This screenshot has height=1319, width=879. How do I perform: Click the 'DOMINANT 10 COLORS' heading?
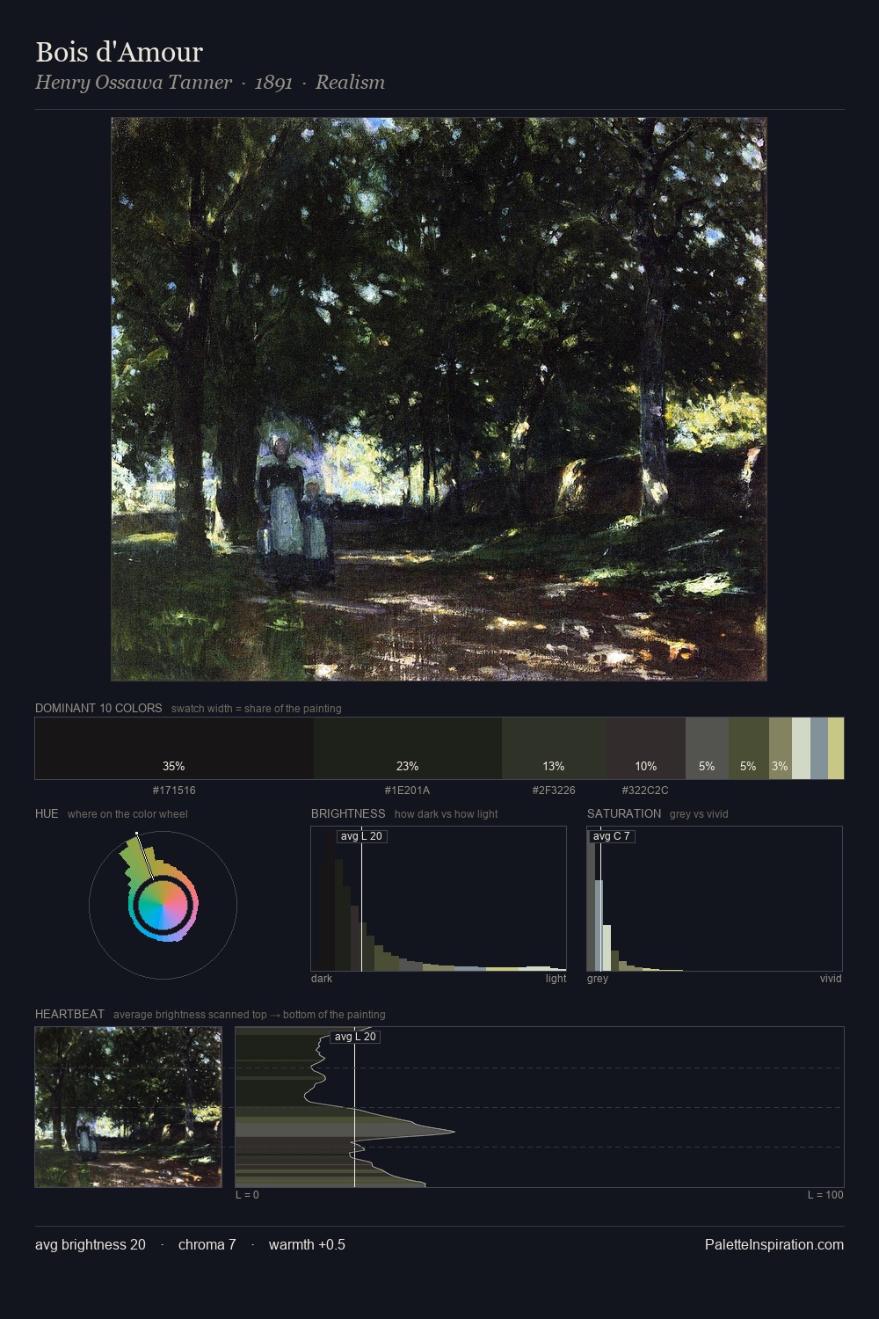click(98, 708)
